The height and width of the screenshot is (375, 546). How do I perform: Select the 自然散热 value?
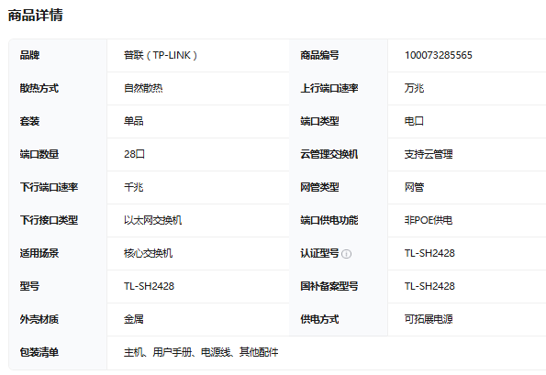pos(143,88)
